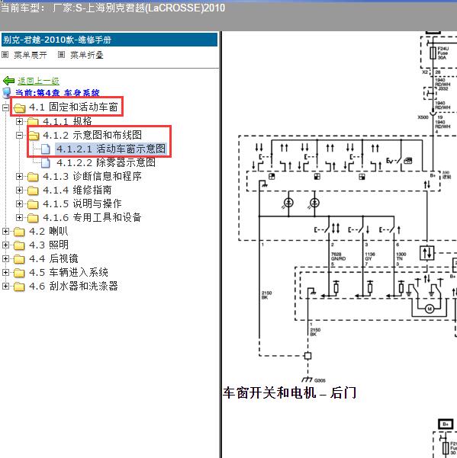Click the folder icon of 4.1.2 示意图和布线图
This screenshot has width=457, height=458.
coord(34,136)
